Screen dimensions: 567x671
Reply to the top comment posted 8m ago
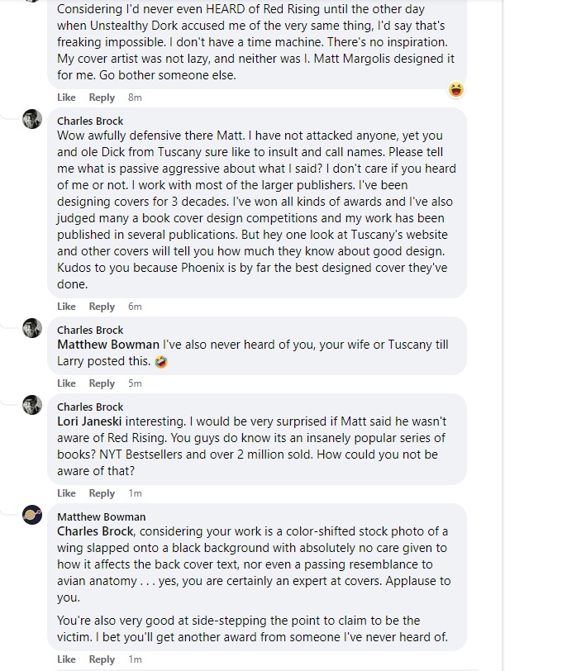102,98
